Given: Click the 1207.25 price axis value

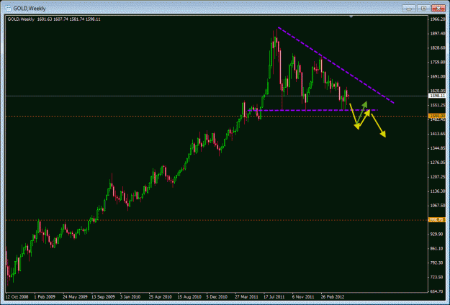Looking at the screenshot, I should (438, 177).
